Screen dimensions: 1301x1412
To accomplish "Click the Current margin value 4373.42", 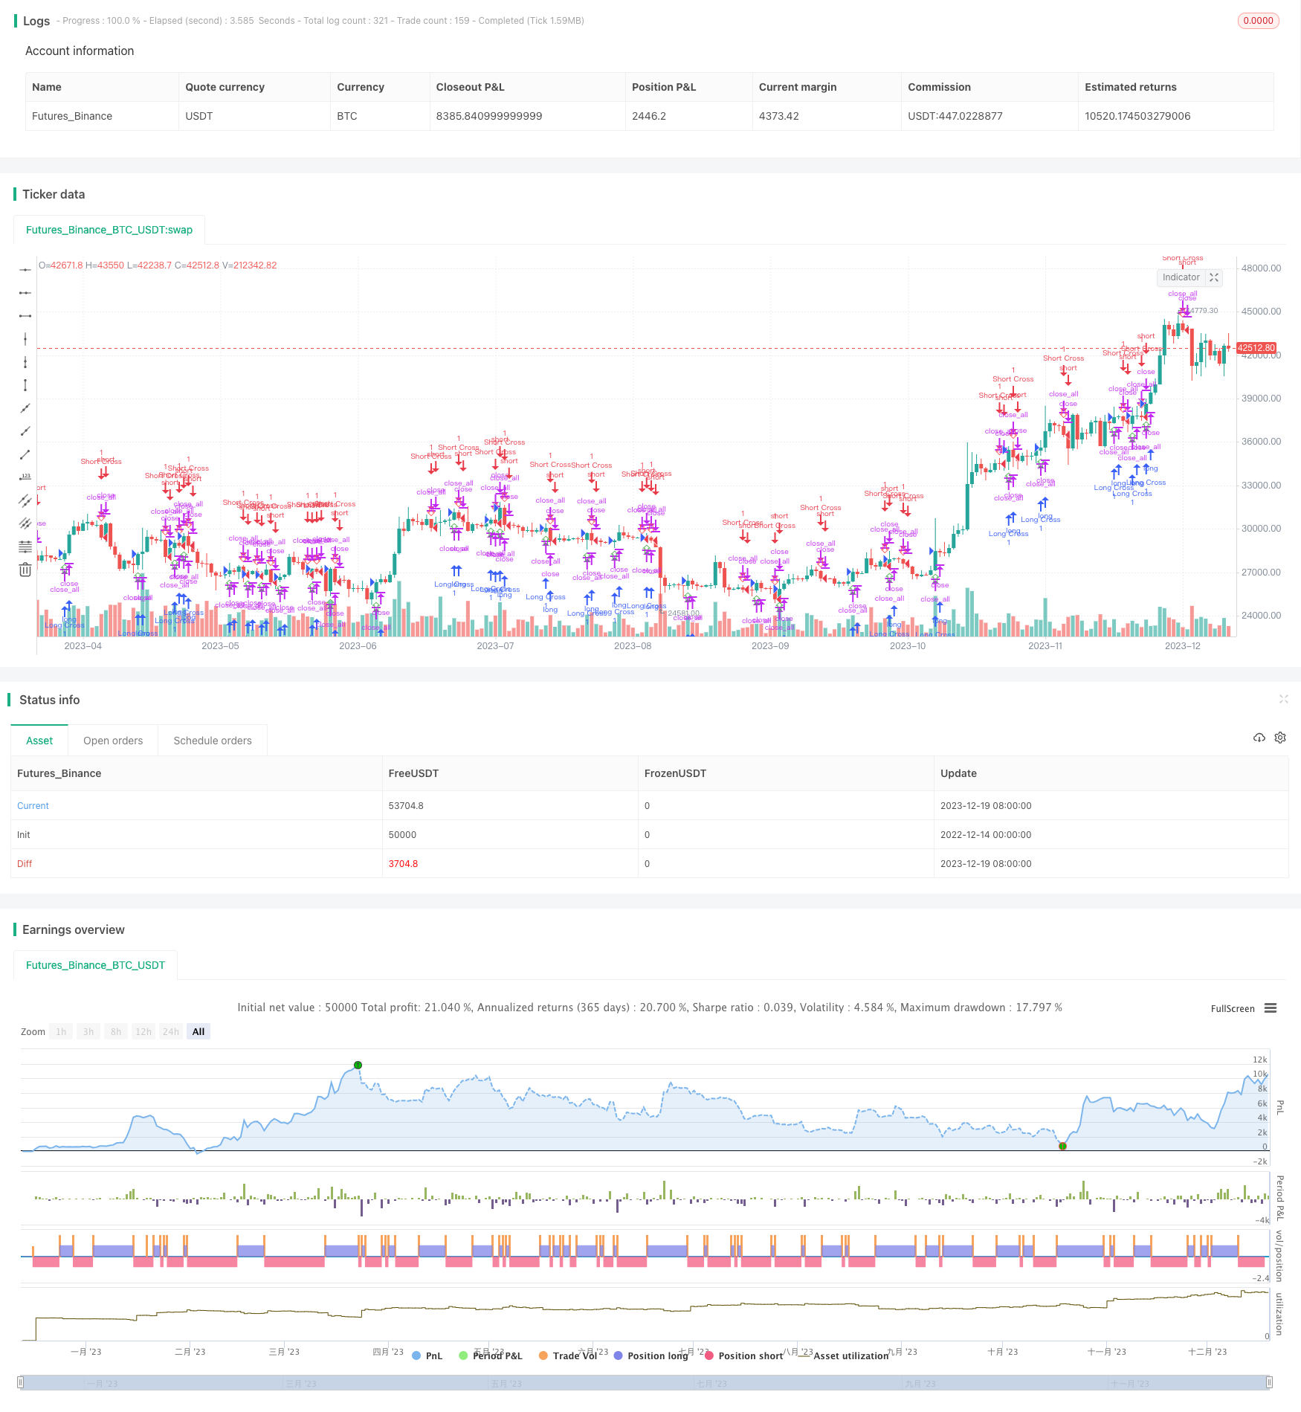I will pos(779,116).
